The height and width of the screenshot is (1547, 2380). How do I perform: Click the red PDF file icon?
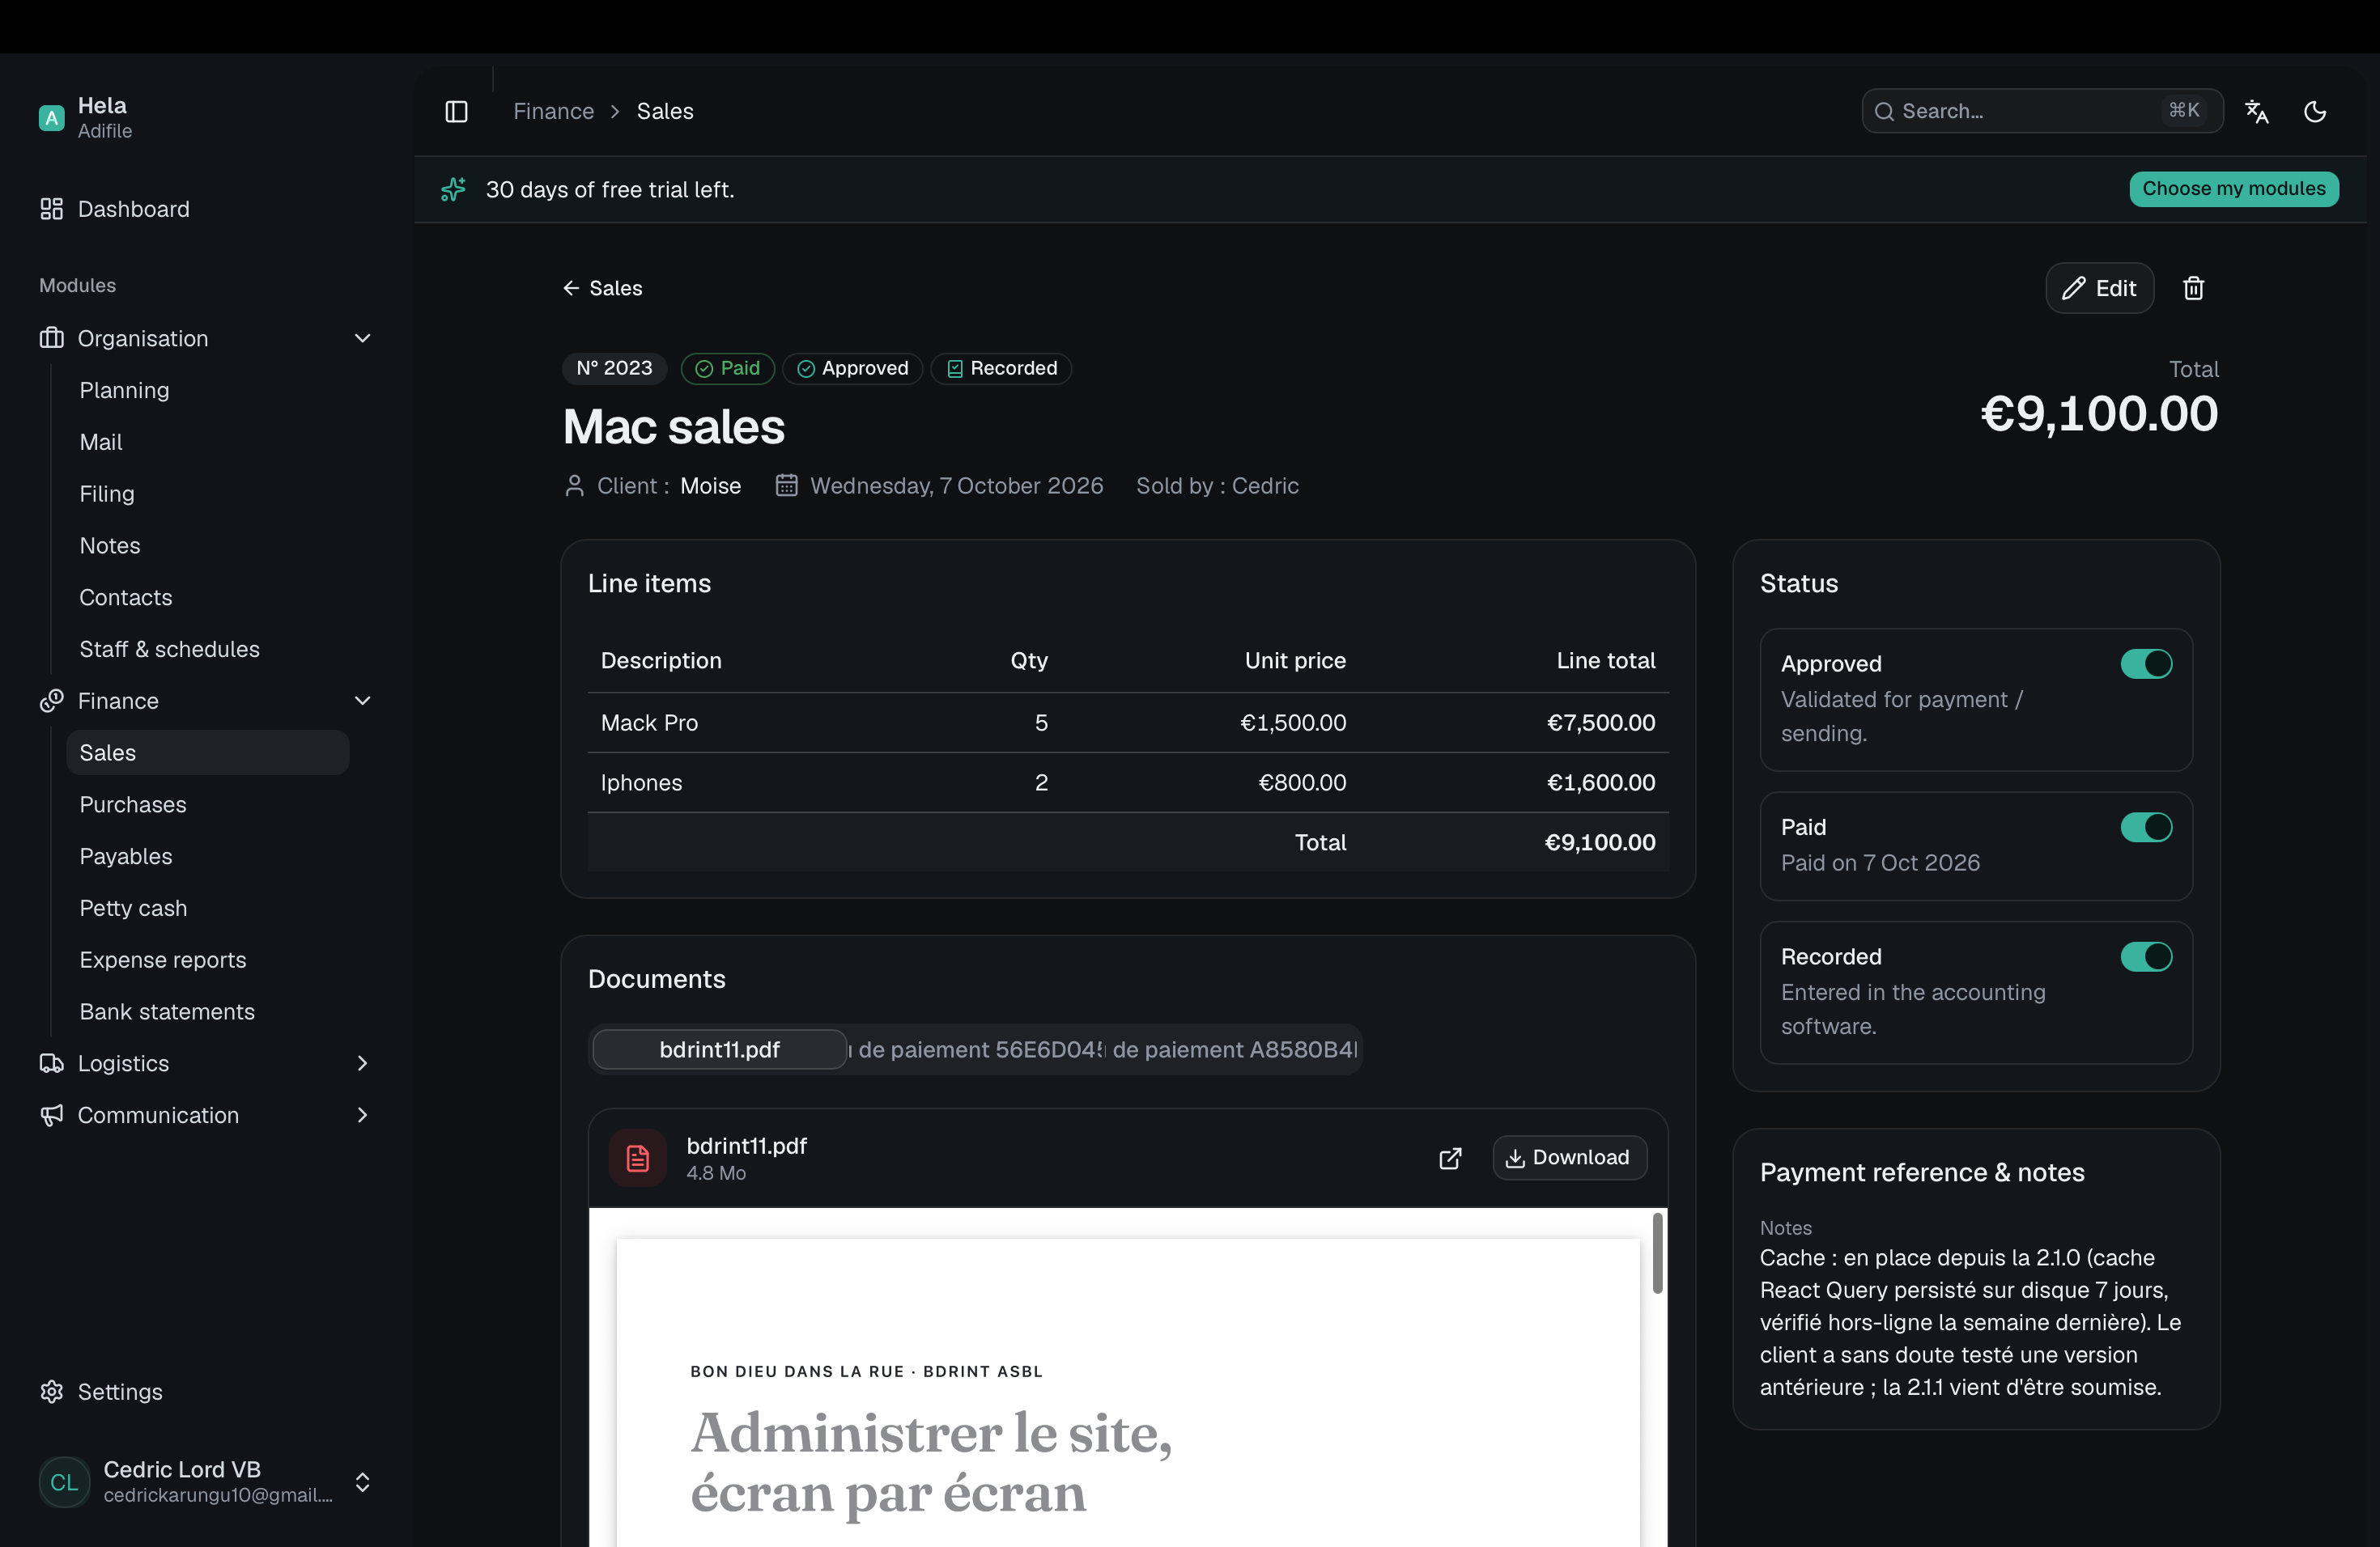coord(638,1157)
